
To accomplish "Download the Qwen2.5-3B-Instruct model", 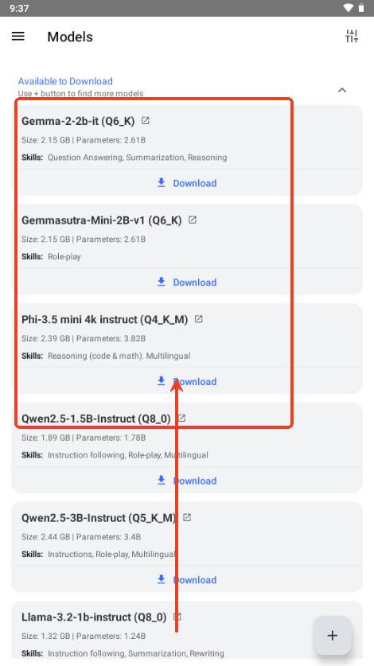I will click(187, 580).
